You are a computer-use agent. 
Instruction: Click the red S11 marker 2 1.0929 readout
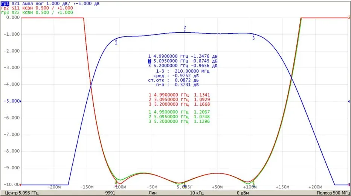(179, 100)
